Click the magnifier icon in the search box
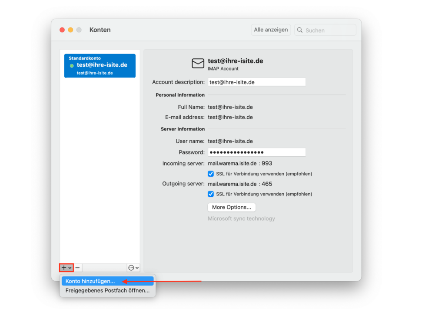The height and width of the screenshot is (326, 445). click(x=300, y=30)
